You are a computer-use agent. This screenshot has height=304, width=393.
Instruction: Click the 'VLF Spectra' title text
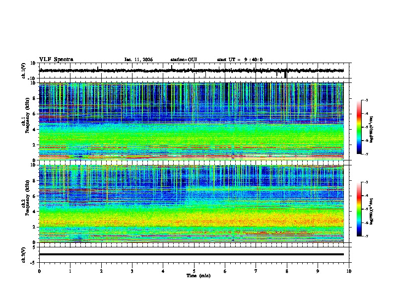point(56,60)
